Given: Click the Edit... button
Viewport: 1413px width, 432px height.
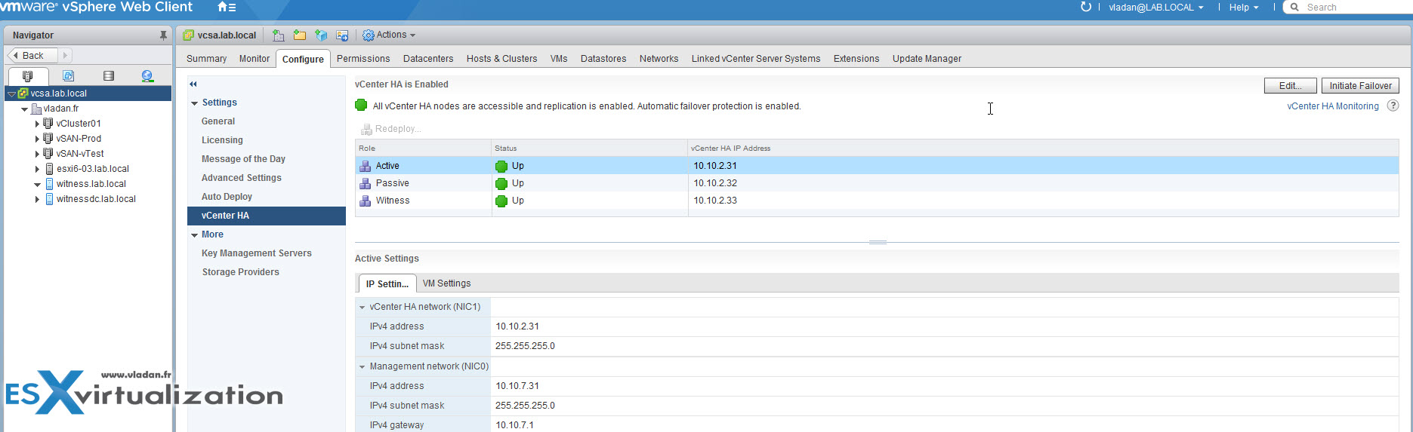Looking at the screenshot, I should pos(1290,86).
